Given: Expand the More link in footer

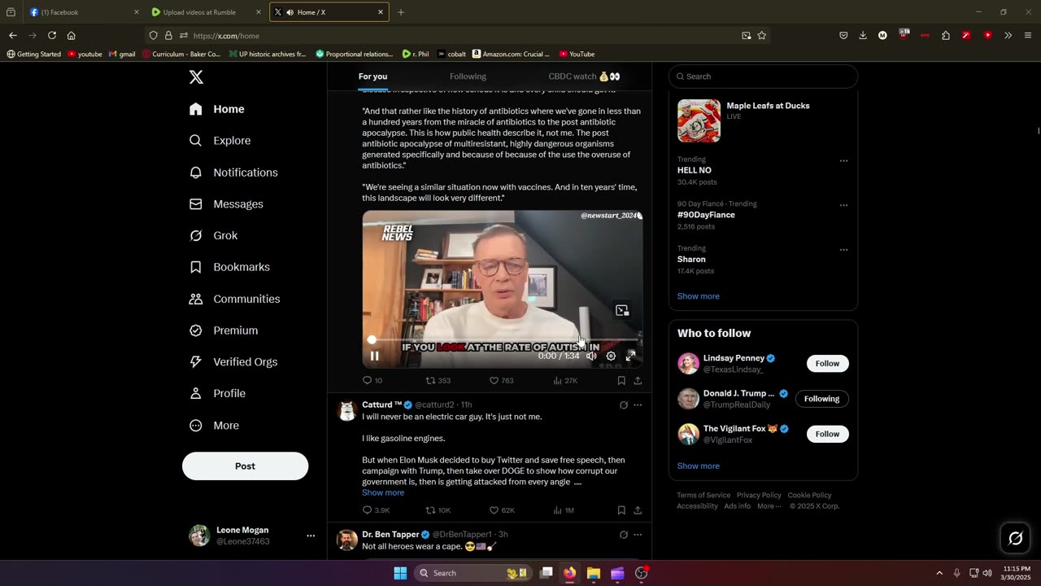Looking at the screenshot, I should pos(769,506).
